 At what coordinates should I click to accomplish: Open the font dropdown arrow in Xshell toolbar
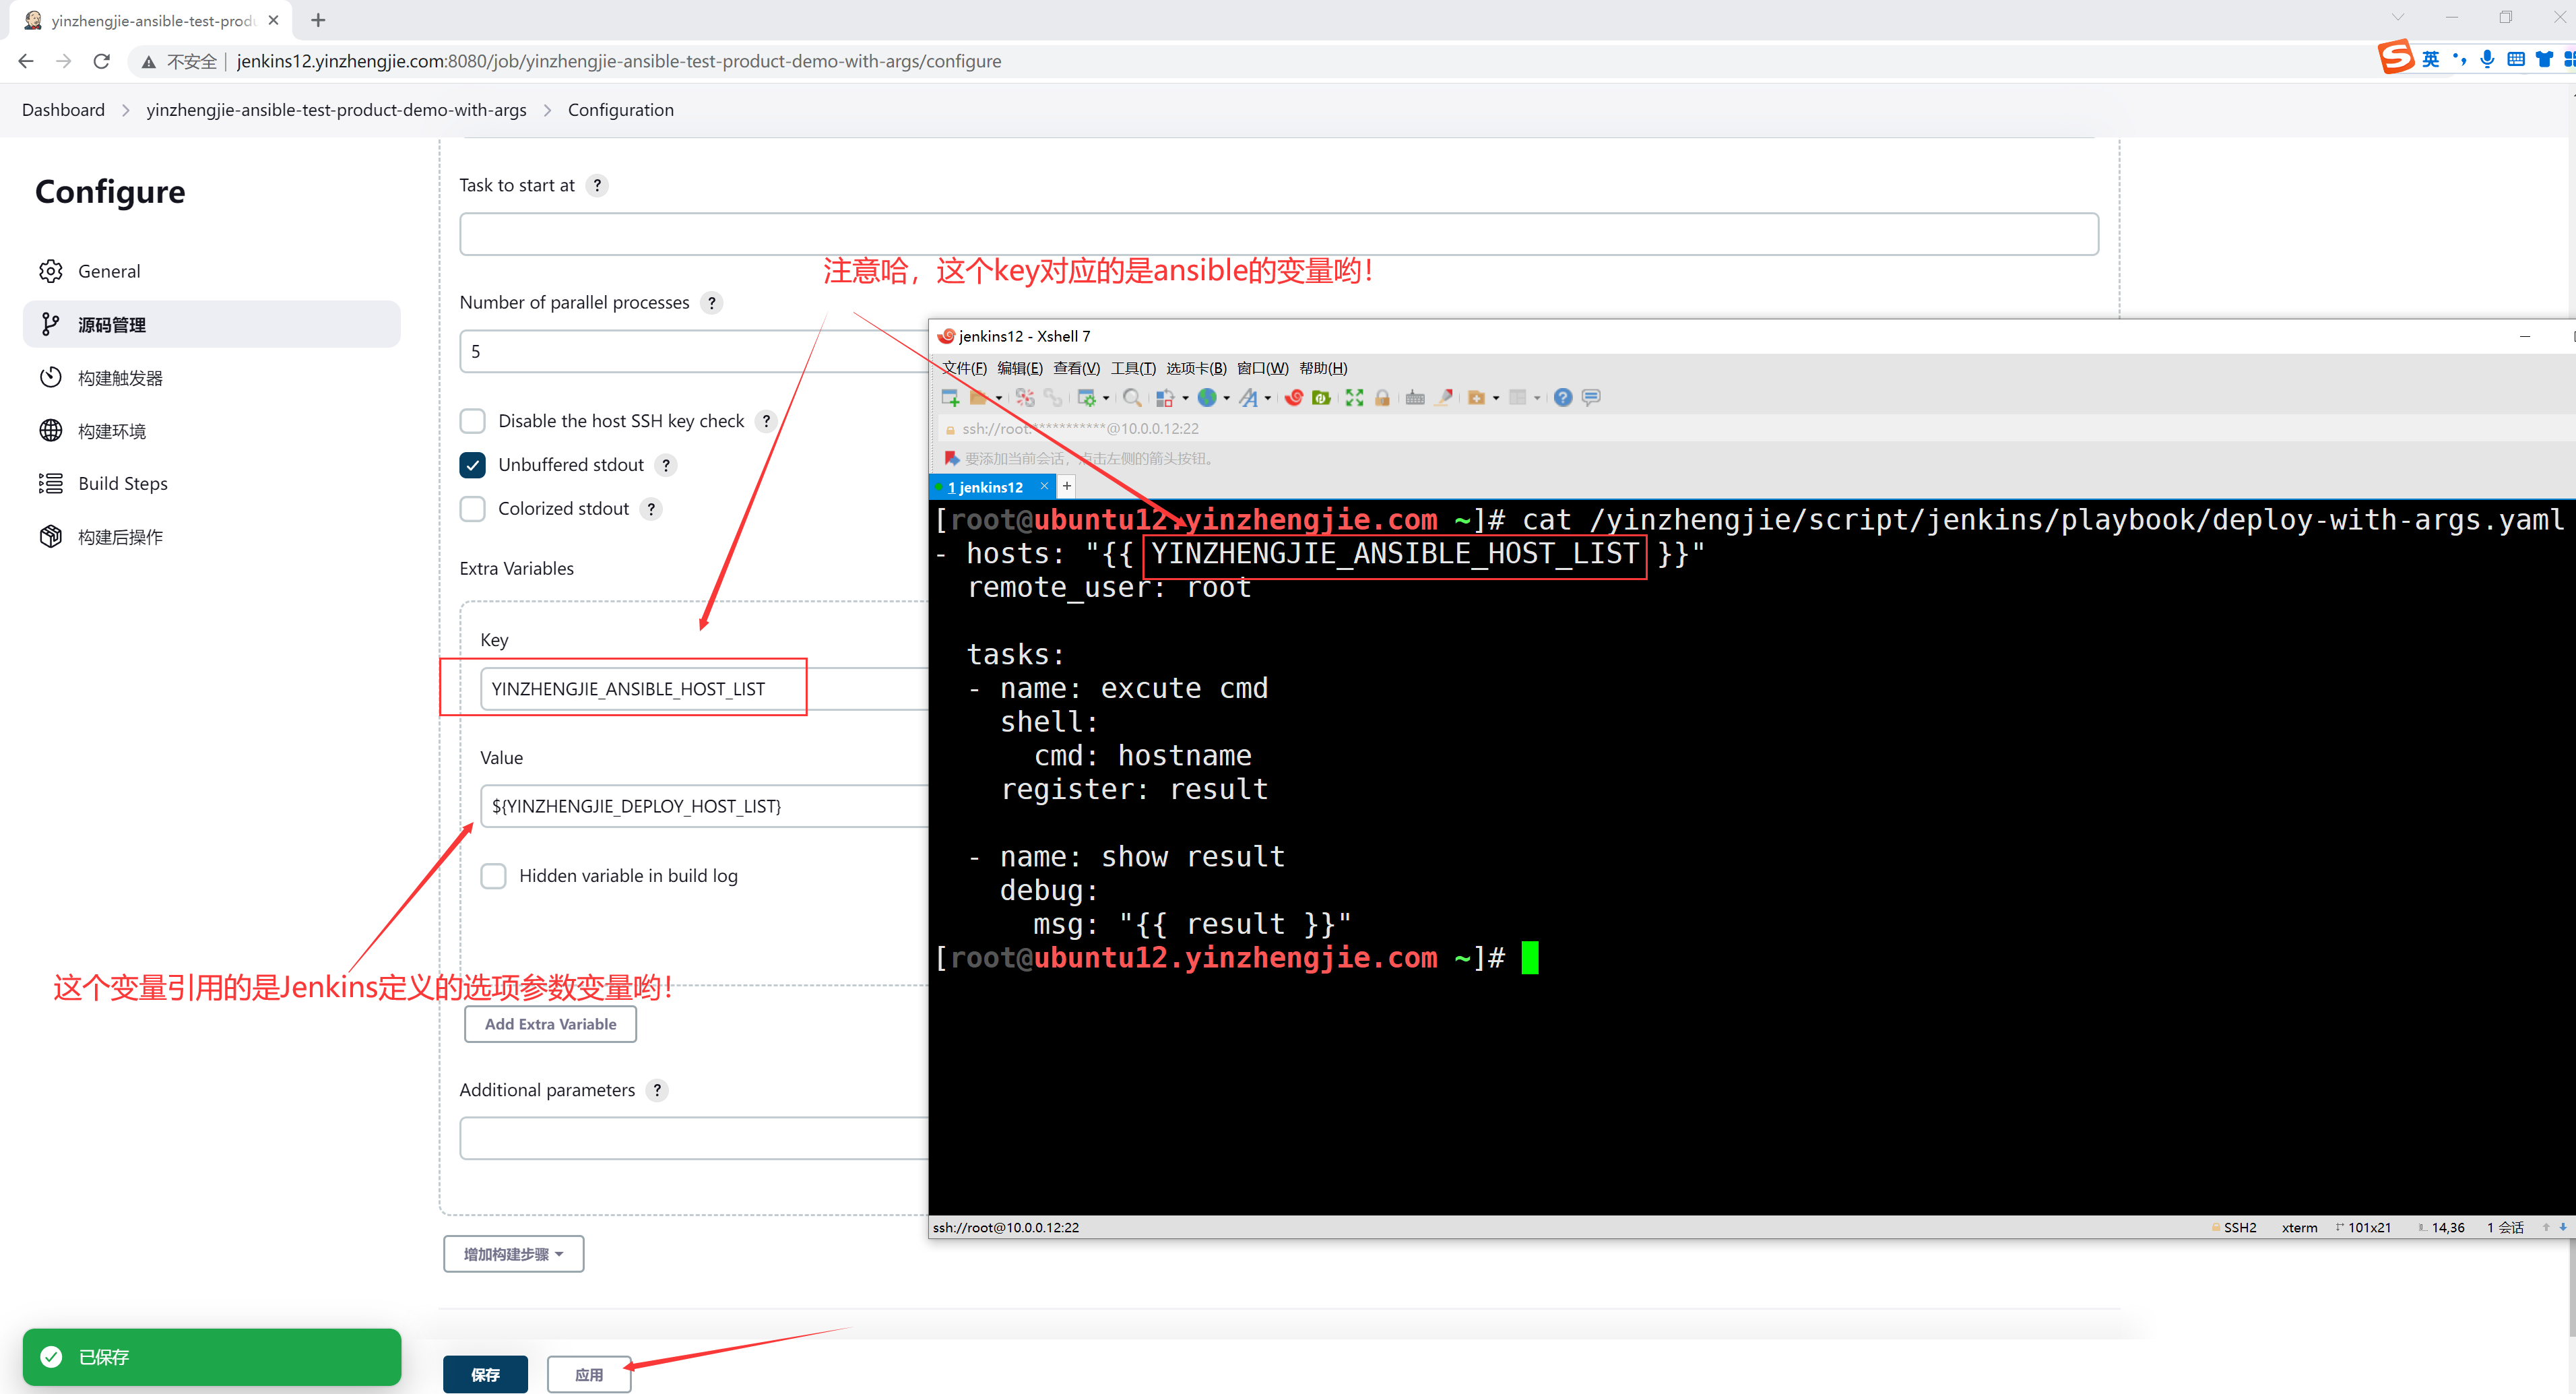(1268, 398)
